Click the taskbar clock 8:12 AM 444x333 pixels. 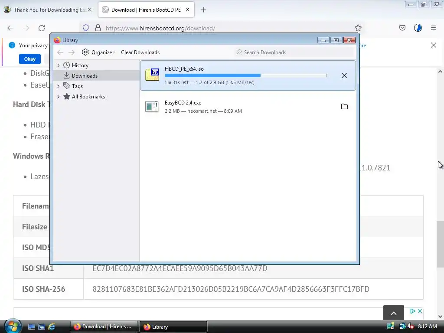(427, 326)
